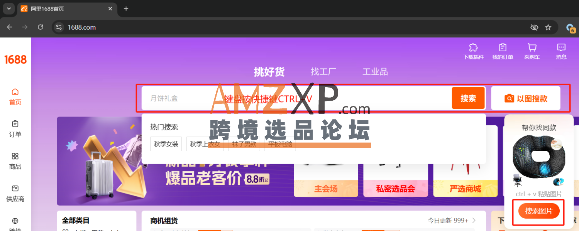Open 供应商 in left sidebar
Screen dimensions: 579x231
point(15,194)
